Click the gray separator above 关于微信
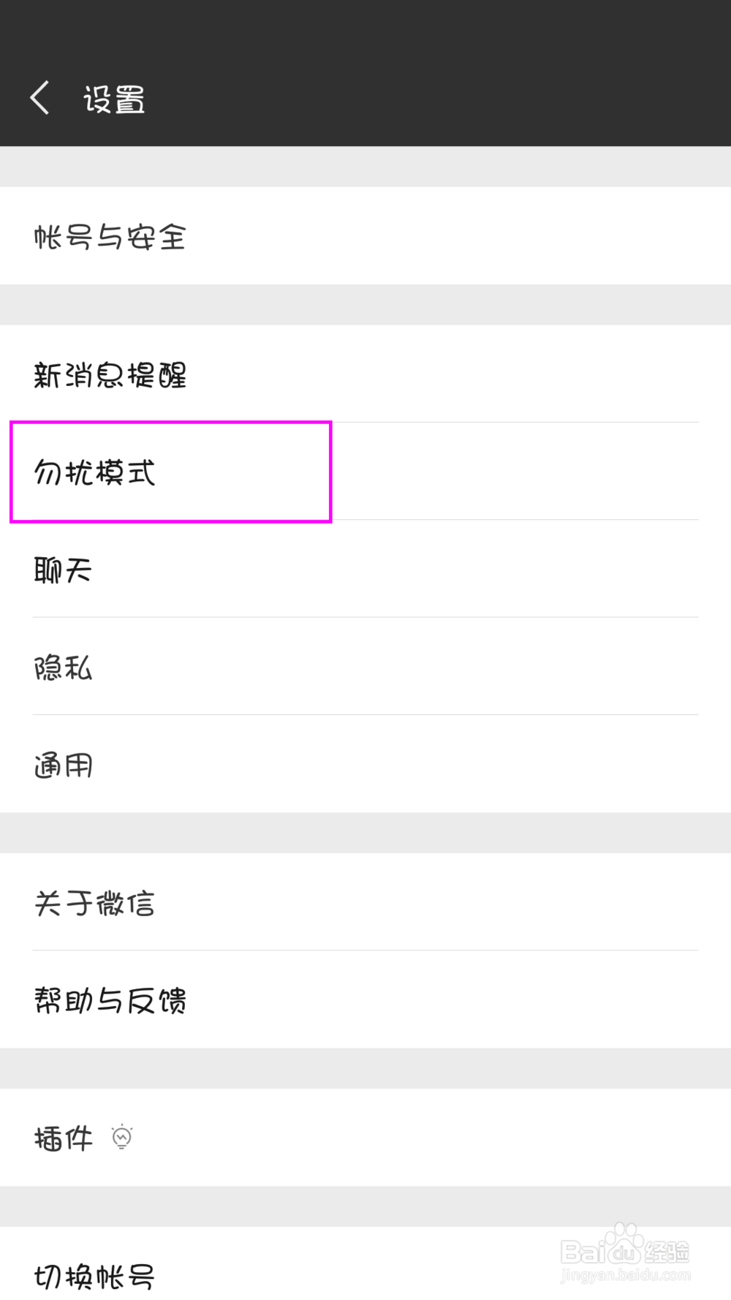Screen dimensions: 731x1300 click(x=365, y=830)
